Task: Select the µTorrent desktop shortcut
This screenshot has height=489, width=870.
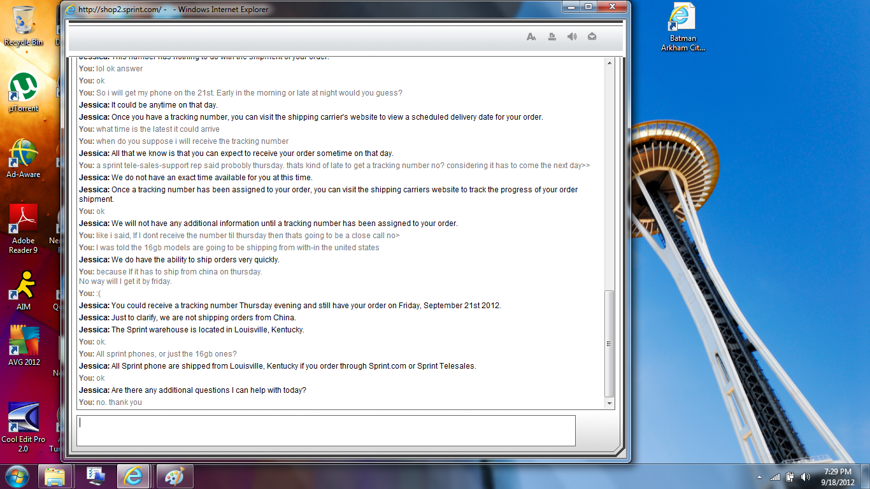Action: click(x=24, y=92)
